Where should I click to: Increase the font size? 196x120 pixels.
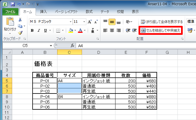tap(90, 22)
